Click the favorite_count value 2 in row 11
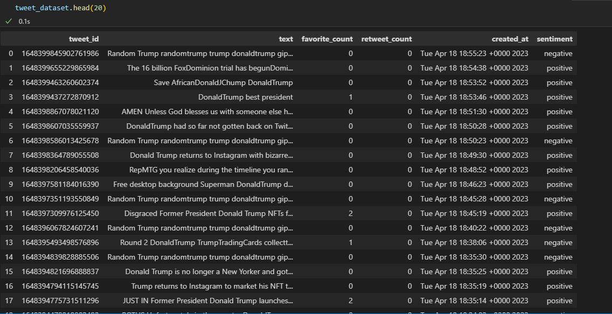Viewport: 612px width, 314px height. [350, 213]
